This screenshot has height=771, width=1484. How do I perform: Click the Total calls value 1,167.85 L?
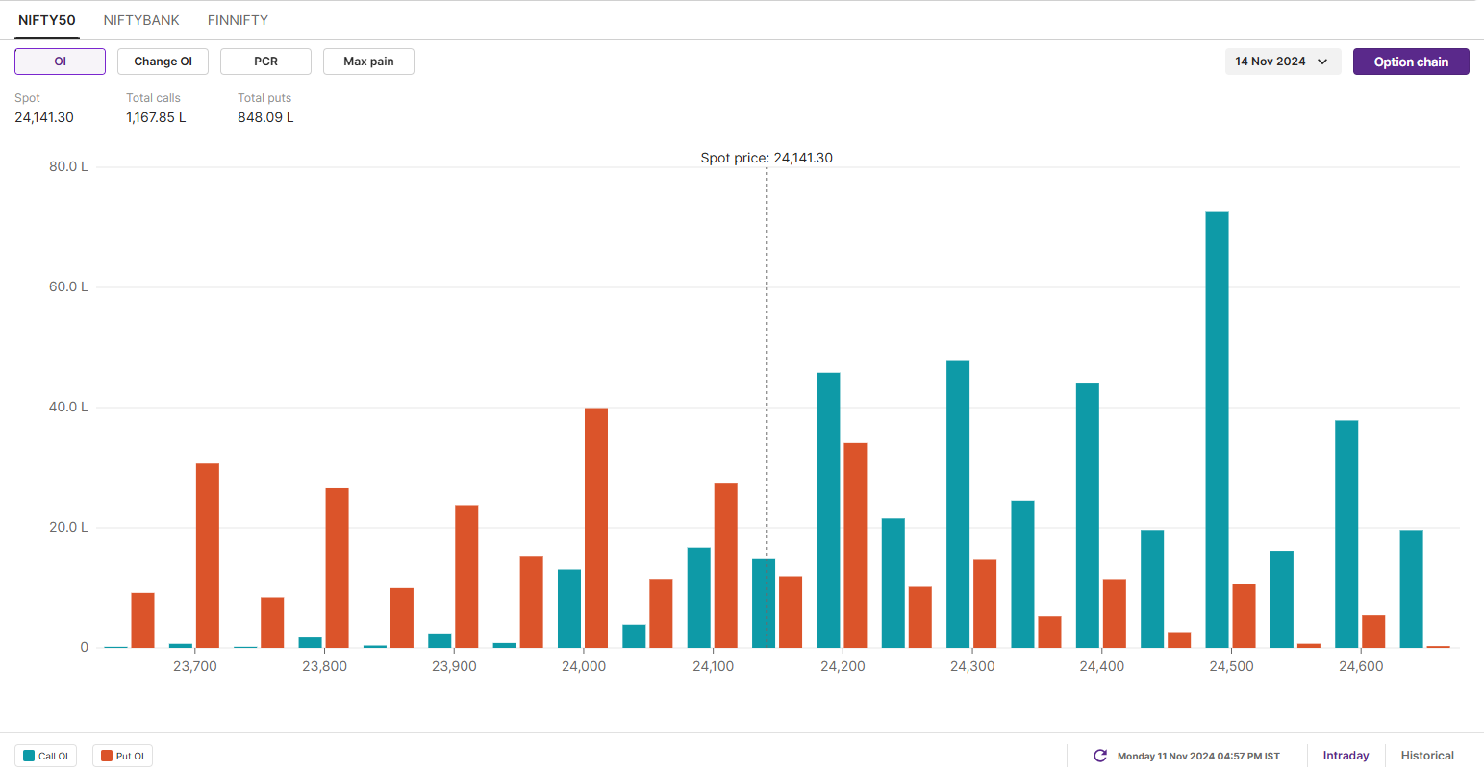click(156, 117)
